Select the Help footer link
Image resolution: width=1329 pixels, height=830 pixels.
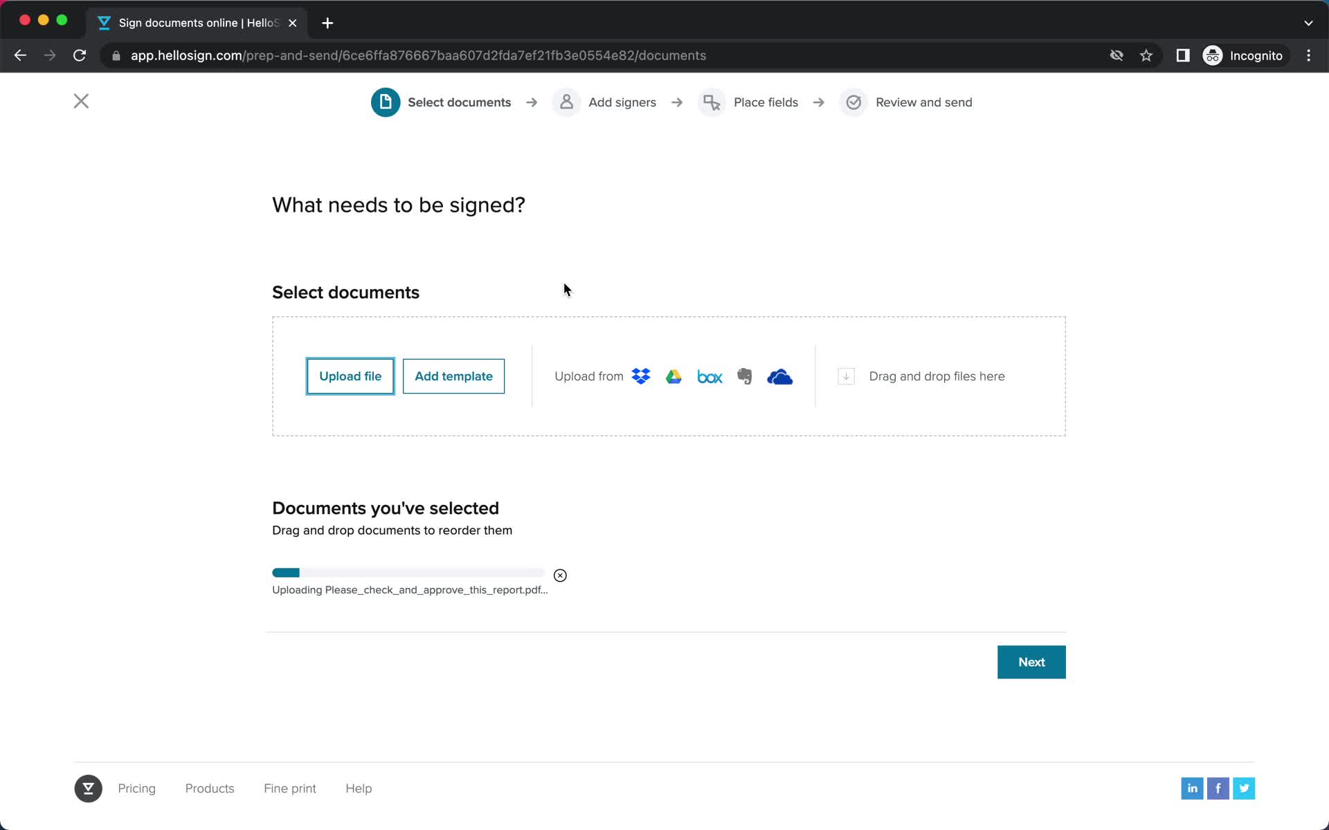(359, 788)
